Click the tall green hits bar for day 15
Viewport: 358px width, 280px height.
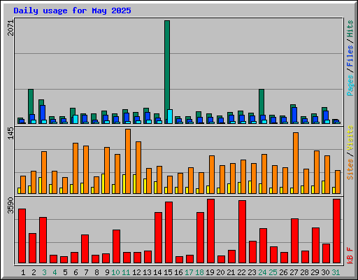pyautogui.click(x=167, y=72)
